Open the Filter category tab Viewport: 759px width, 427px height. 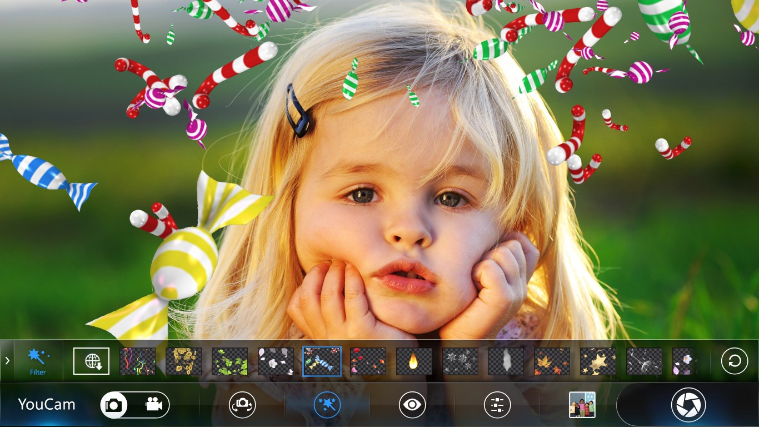(38, 361)
